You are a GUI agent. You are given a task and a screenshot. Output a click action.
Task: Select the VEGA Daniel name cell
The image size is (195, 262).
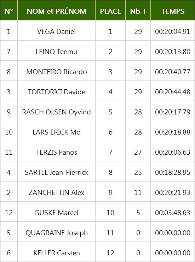57,30
